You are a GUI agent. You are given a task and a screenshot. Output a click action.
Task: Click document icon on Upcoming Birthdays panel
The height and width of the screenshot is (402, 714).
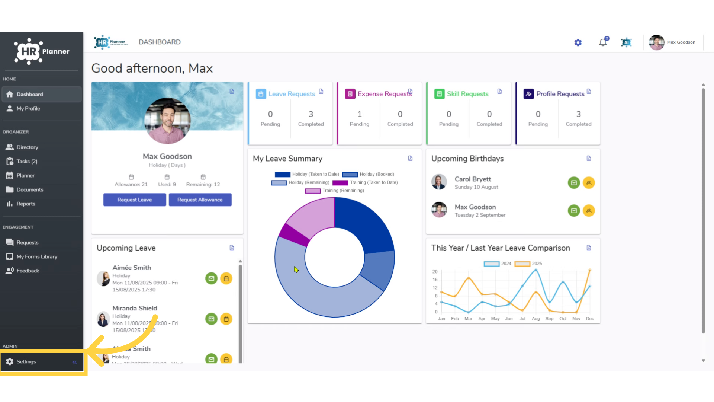[x=589, y=159]
